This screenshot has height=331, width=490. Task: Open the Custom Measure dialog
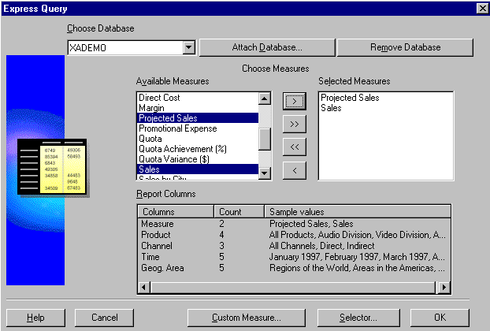click(x=247, y=318)
